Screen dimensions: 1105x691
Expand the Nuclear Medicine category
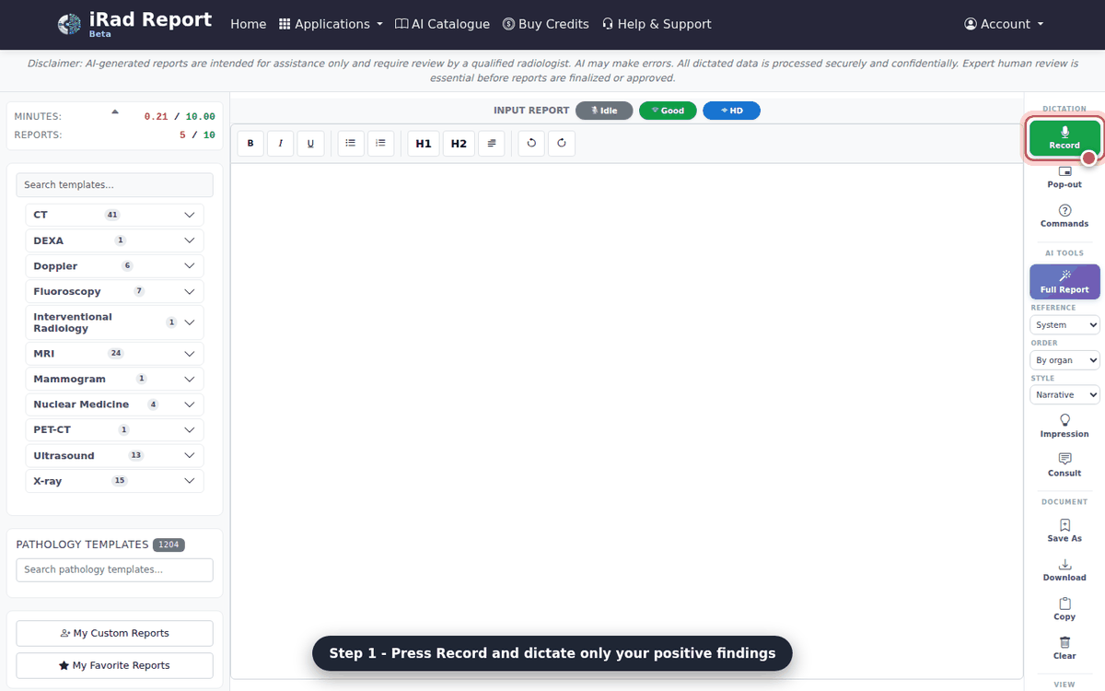coord(114,404)
